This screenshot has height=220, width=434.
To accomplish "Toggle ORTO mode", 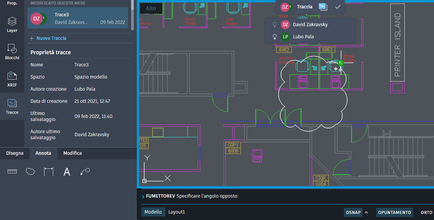I will 426,212.
